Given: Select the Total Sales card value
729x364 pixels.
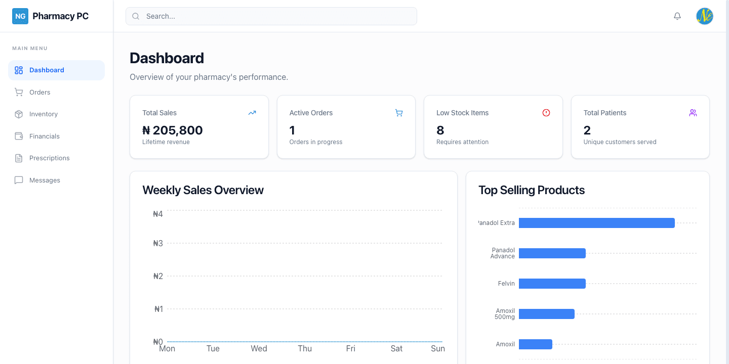Looking at the screenshot, I should pyautogui.click(x=173, y=130).
